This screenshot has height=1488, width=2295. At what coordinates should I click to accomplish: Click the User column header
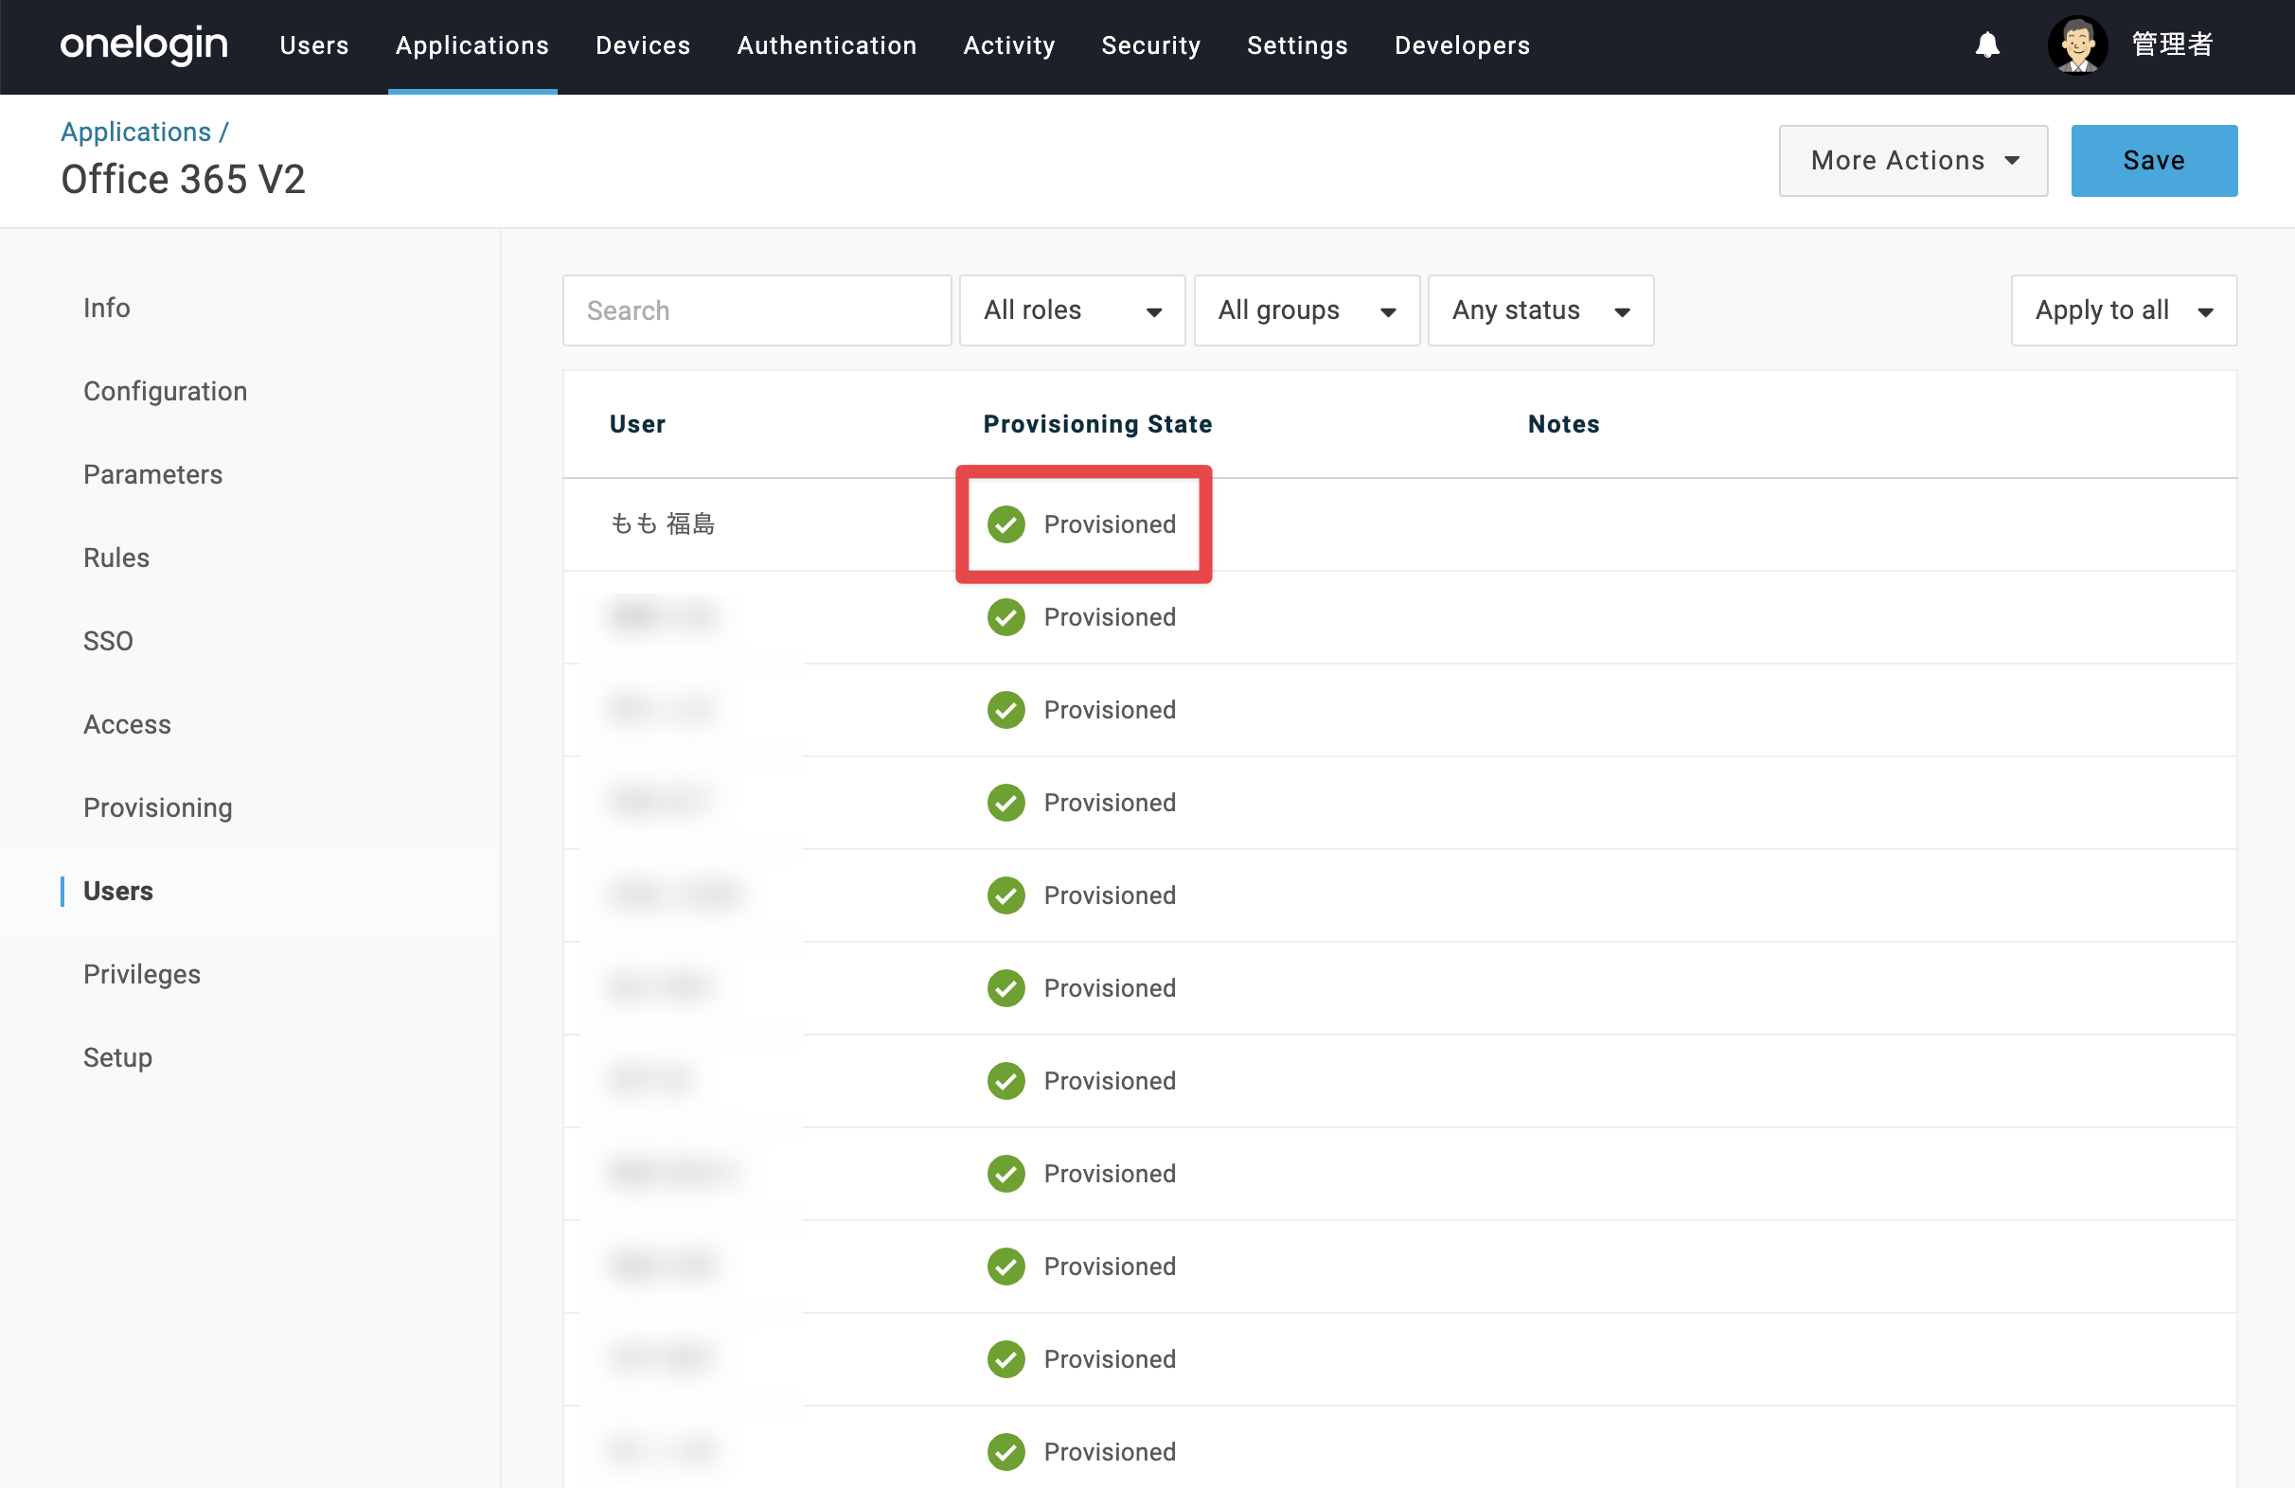coord(637,423)
